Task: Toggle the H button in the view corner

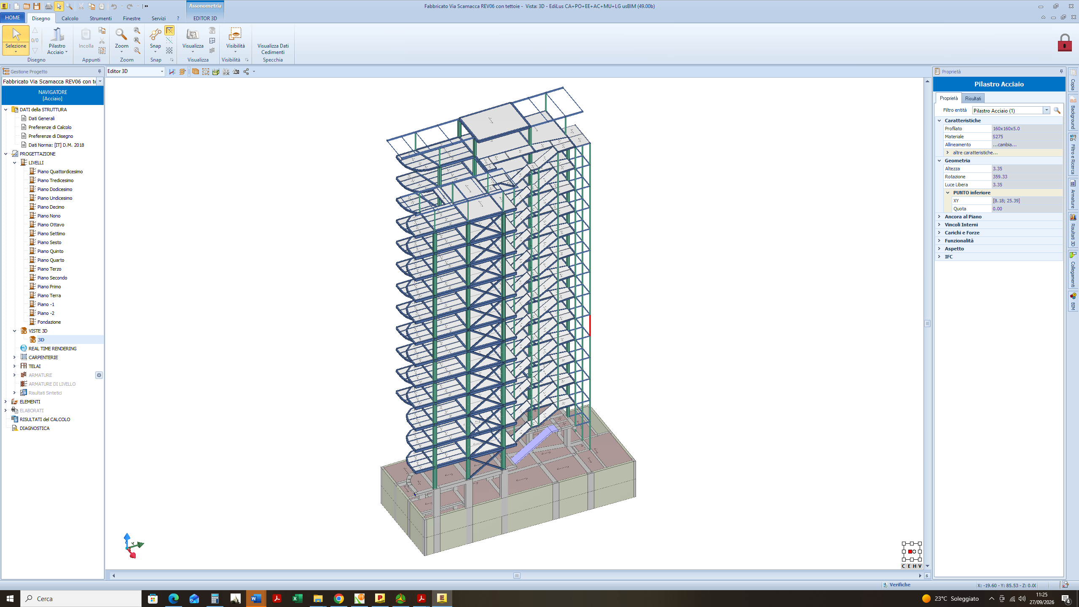Action: 915,566
